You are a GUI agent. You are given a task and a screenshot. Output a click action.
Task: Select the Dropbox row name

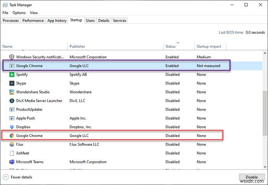[x=23, y=127]
